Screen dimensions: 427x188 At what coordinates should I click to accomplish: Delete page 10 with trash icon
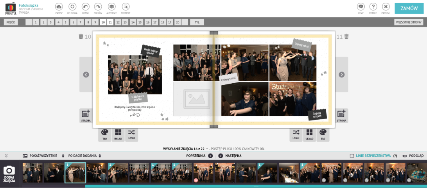(81, 36)
